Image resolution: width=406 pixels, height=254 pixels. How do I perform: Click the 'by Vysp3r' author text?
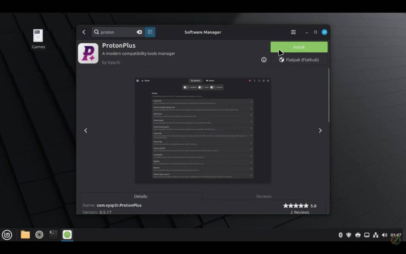pos(111,62)
